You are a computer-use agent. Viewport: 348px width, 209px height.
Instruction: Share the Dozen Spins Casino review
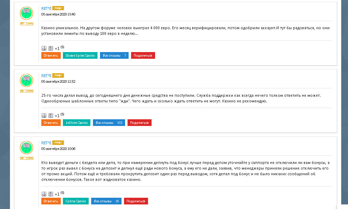pyautogui.click(x=143, y=56)
